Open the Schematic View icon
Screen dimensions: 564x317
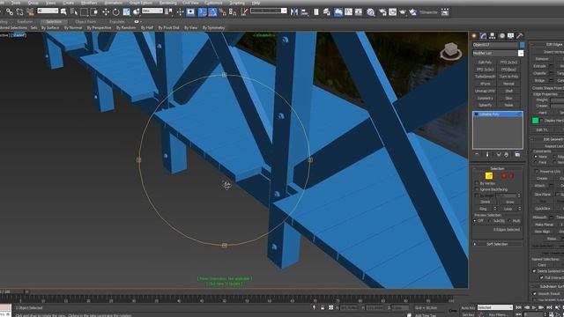coord(359,11)
